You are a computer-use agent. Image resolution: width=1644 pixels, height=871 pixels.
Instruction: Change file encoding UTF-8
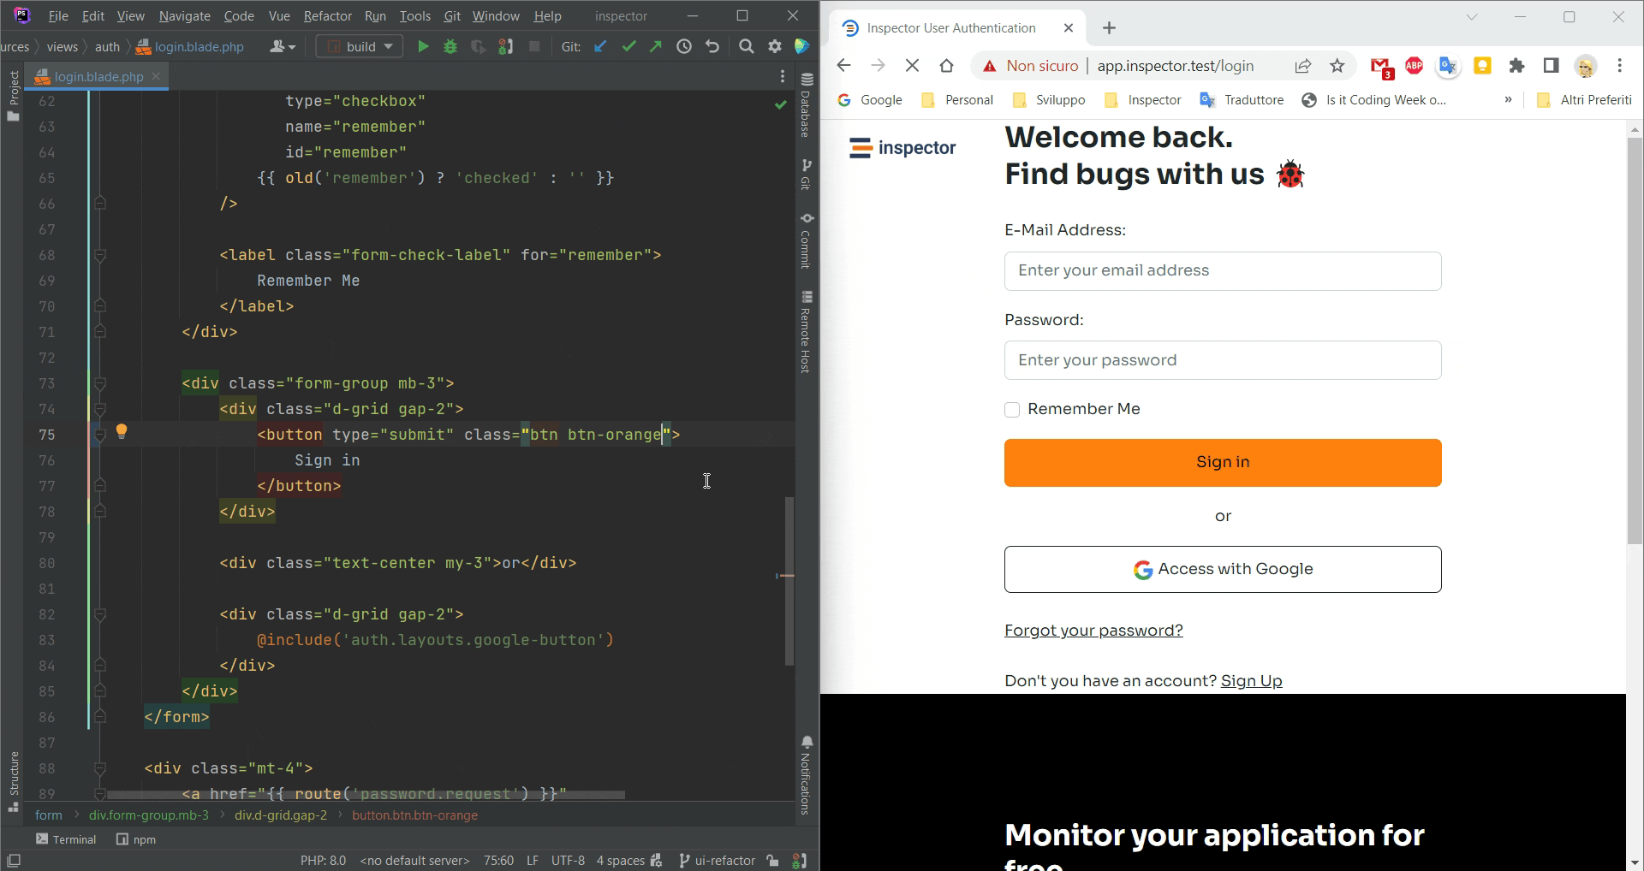pyautogui.click(x=568, y=861)
